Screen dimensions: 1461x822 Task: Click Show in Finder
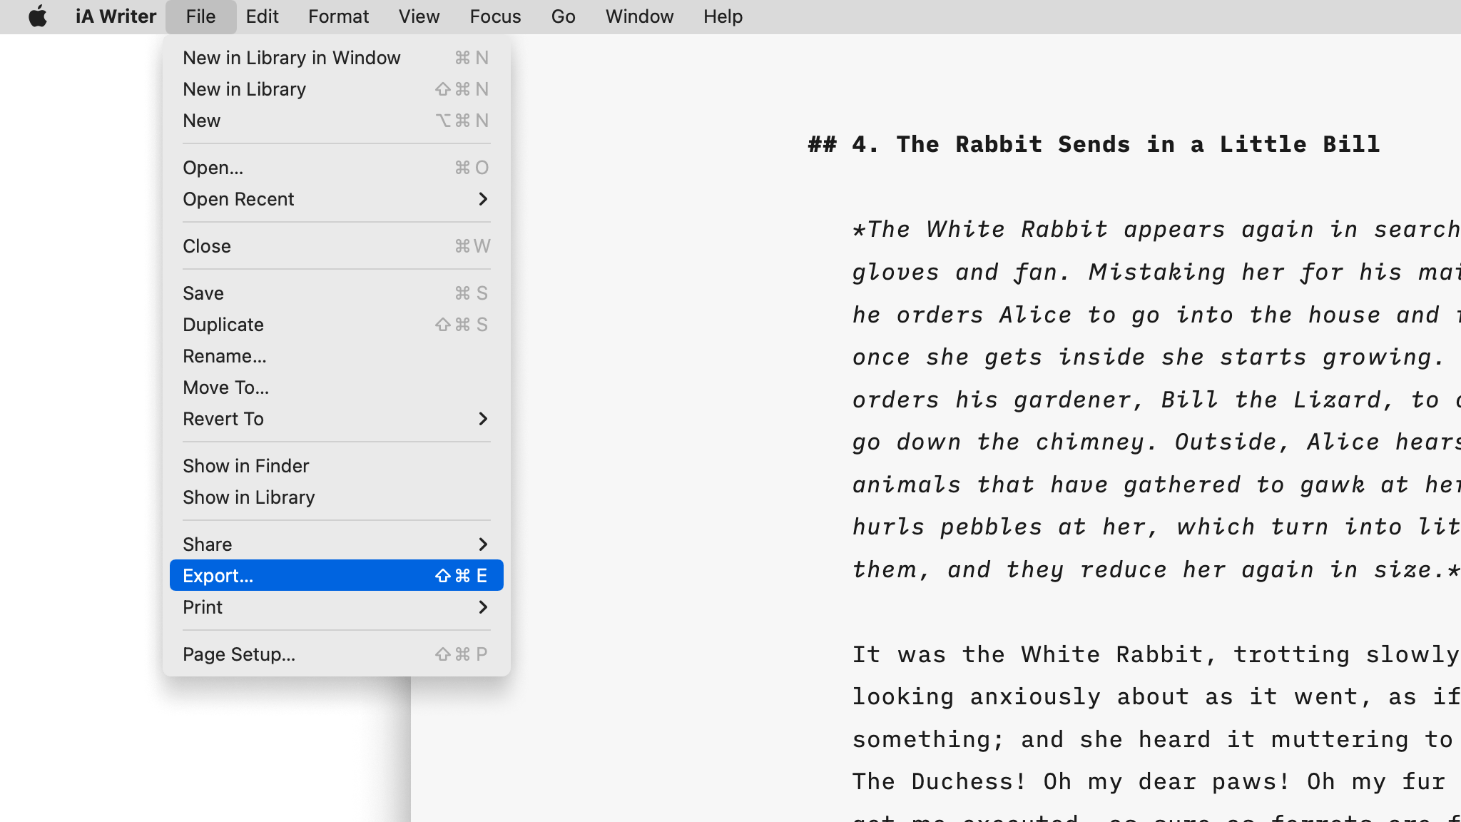tap(245, 466)
